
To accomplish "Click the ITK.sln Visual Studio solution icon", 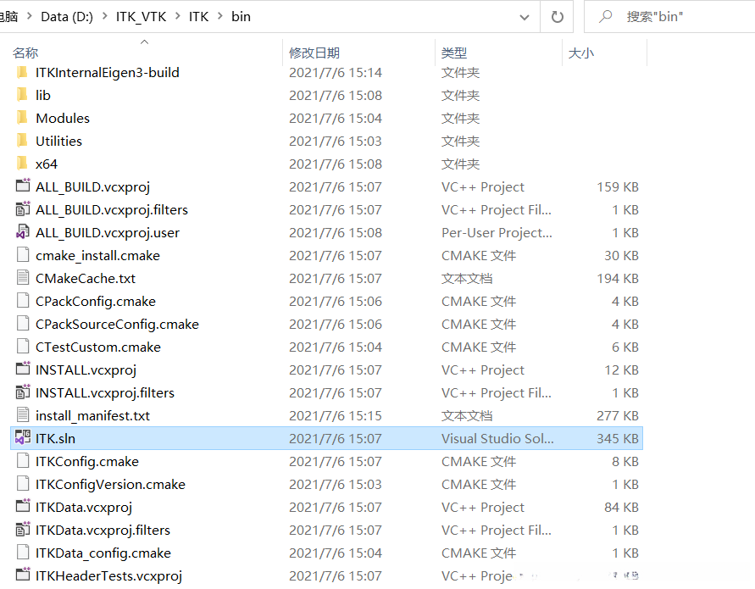I will point(23,438).
